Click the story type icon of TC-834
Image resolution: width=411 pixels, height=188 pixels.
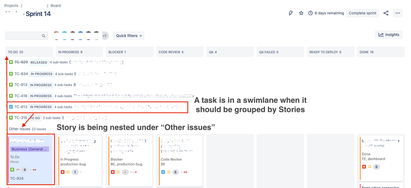[x=11, y=74]
